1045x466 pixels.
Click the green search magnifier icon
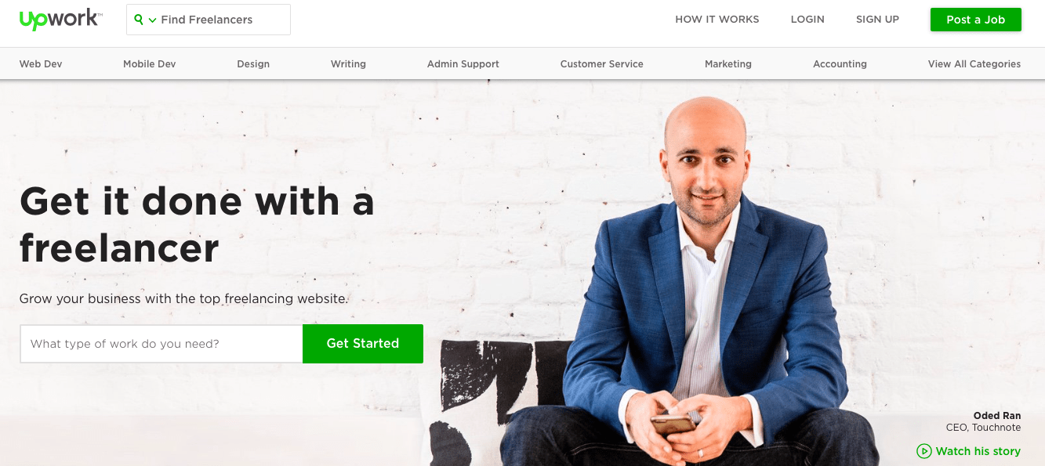click(x=139, y=20)
